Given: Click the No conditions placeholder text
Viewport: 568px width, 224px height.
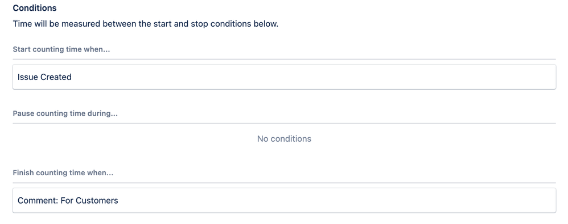Looking at the screenshot, I should tap(284, 139).
